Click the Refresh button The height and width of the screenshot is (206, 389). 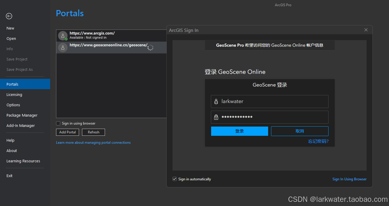tap(93, 132)
